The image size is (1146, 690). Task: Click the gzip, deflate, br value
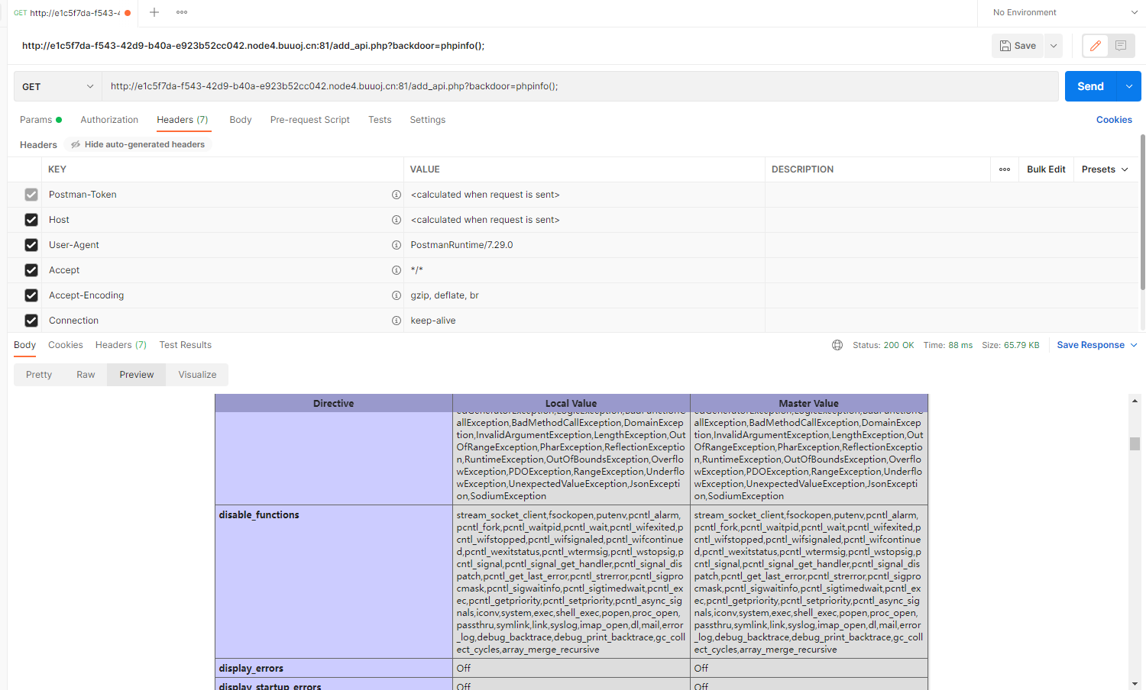tap(445, 295)
